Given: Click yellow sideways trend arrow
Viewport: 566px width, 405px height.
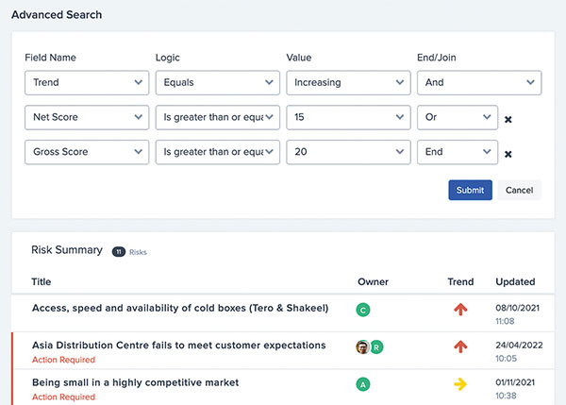Looking at the screenshot, I should [x=460, y=384].
